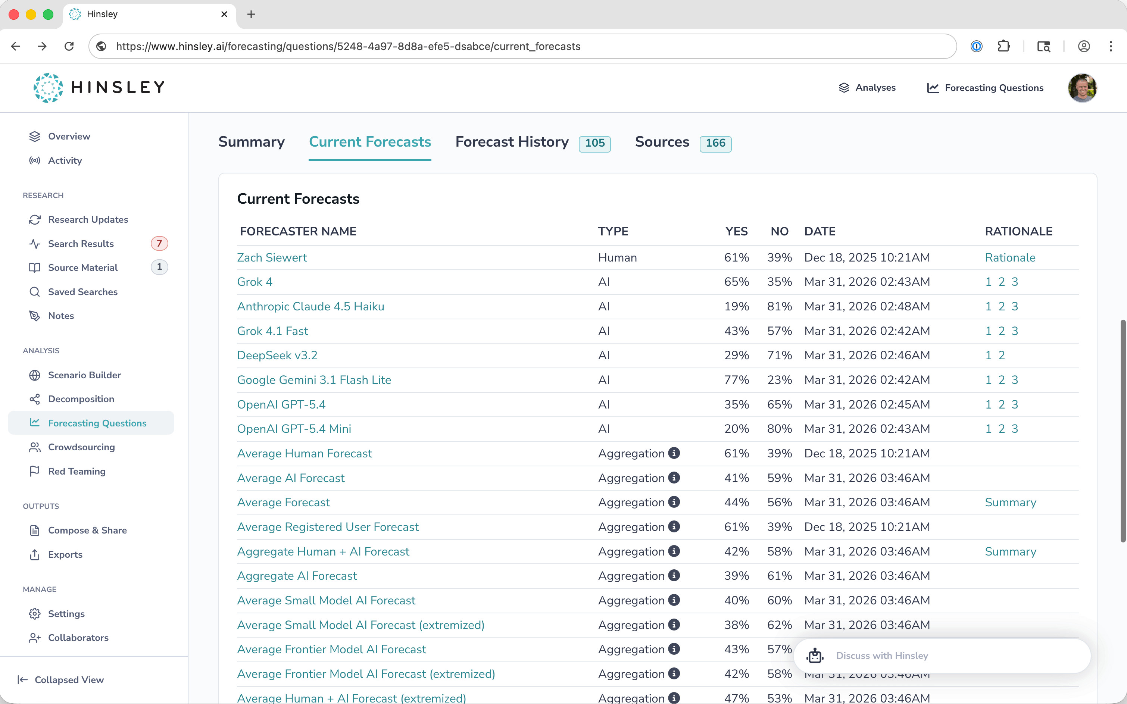Open Zach Siewert's Rationale link
The width and height of the screenshot is (1127, 704).
click(1010, 257)
